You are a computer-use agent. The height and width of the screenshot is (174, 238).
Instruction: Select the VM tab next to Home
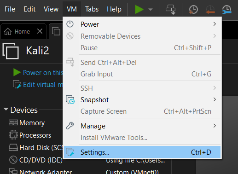click(x=56, y=31)
